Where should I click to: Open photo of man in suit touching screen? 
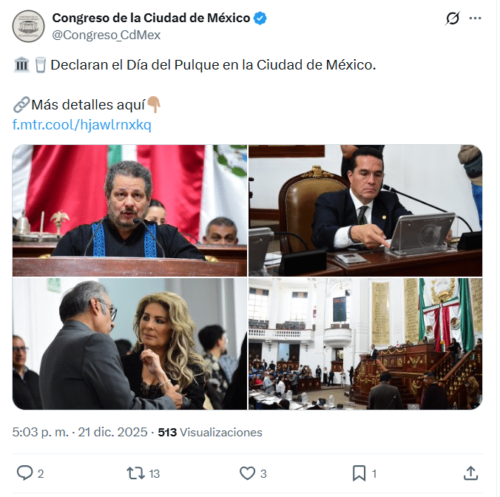click(x=365, y=211)
